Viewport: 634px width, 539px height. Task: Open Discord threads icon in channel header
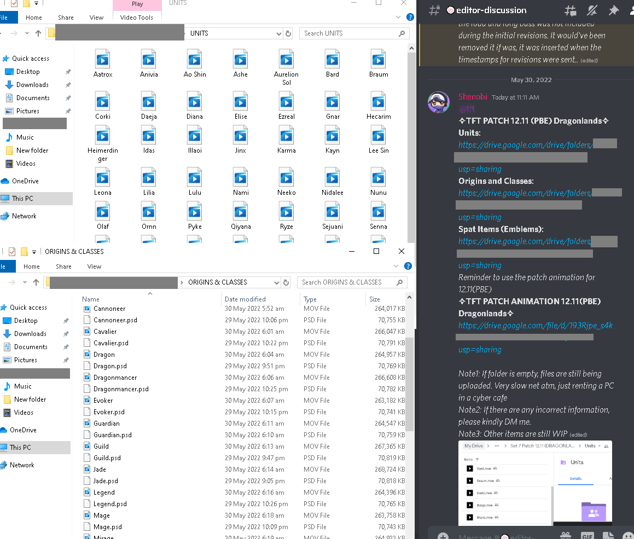570,10
